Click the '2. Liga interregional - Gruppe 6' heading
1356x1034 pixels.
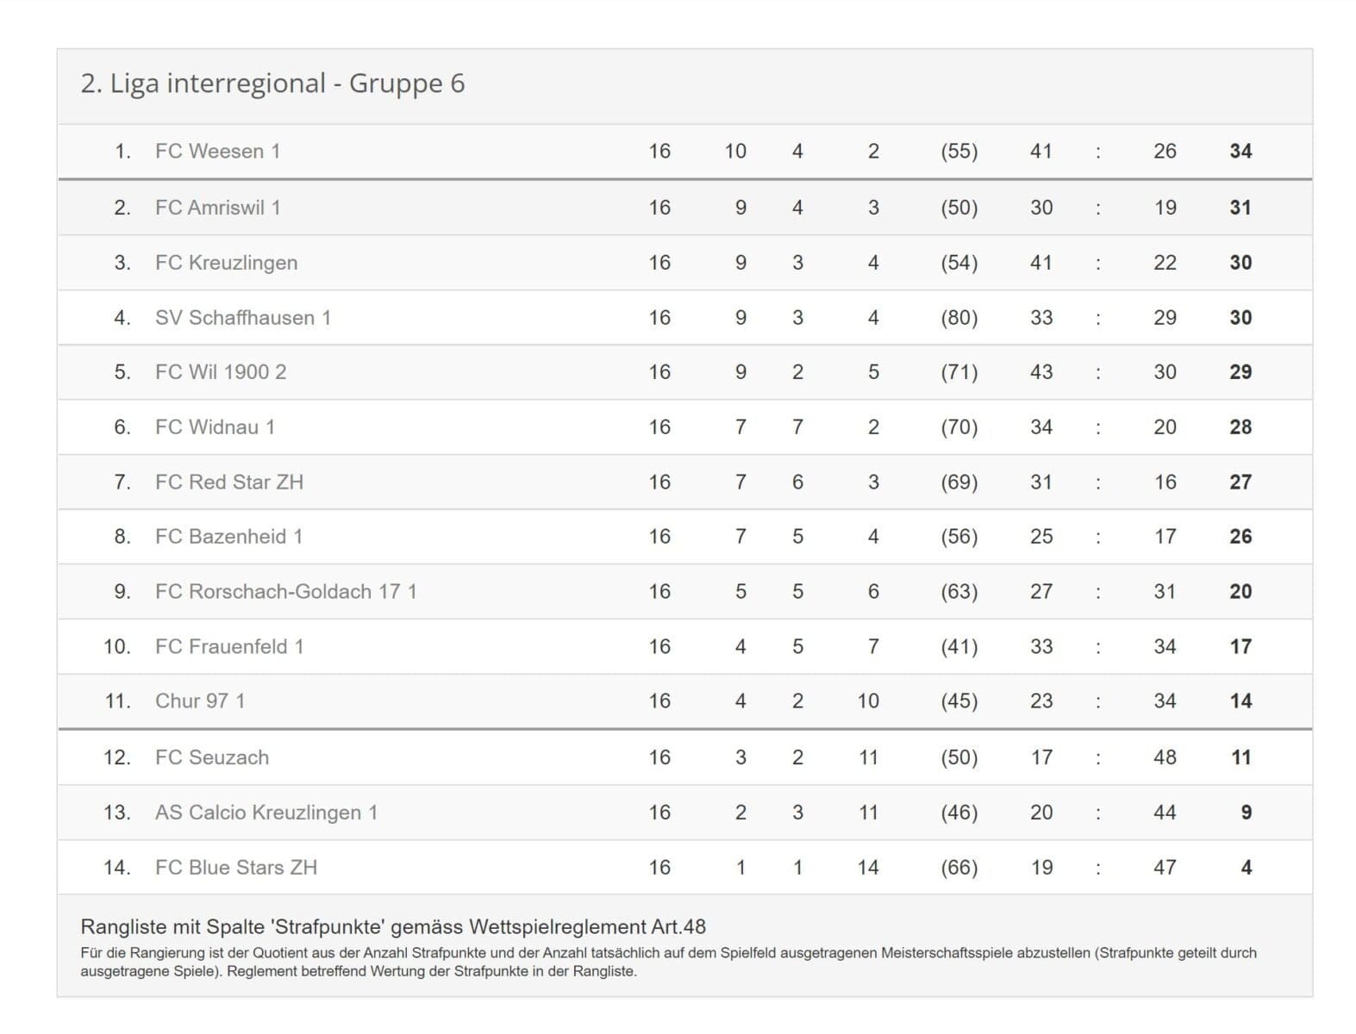(x=272, y=84)
